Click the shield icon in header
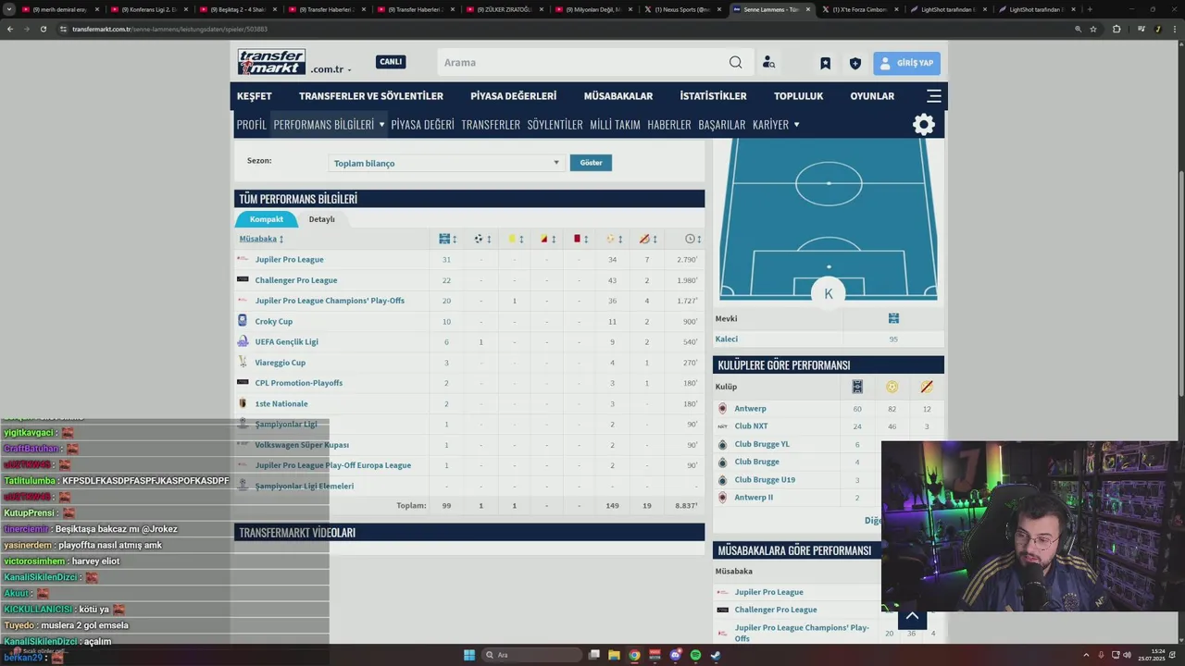 [854, 63]
